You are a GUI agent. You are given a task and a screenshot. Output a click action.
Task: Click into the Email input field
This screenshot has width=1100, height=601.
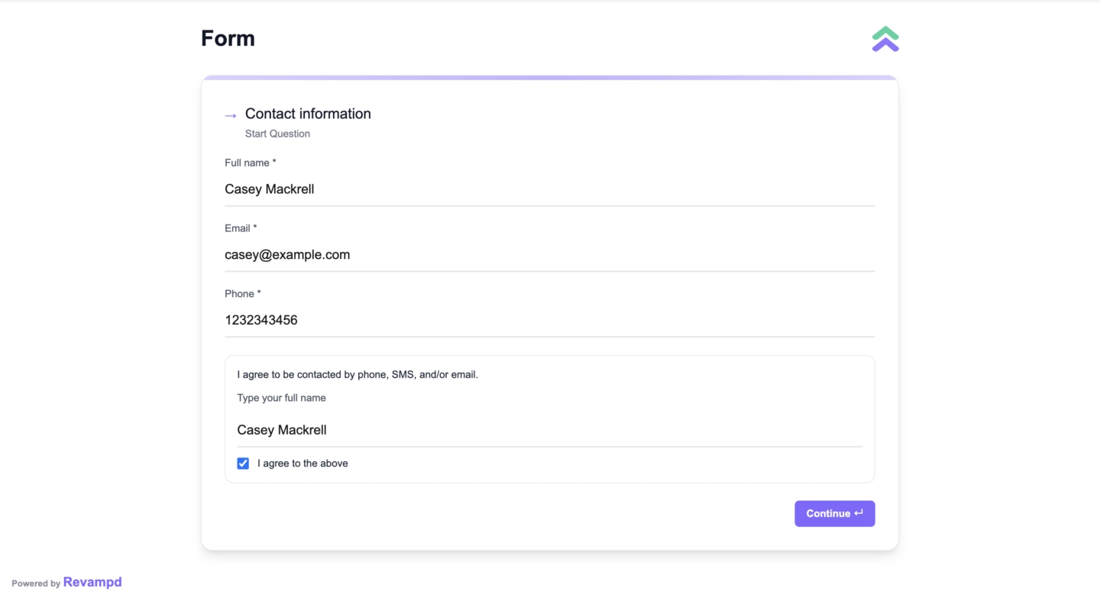[549, 255]
